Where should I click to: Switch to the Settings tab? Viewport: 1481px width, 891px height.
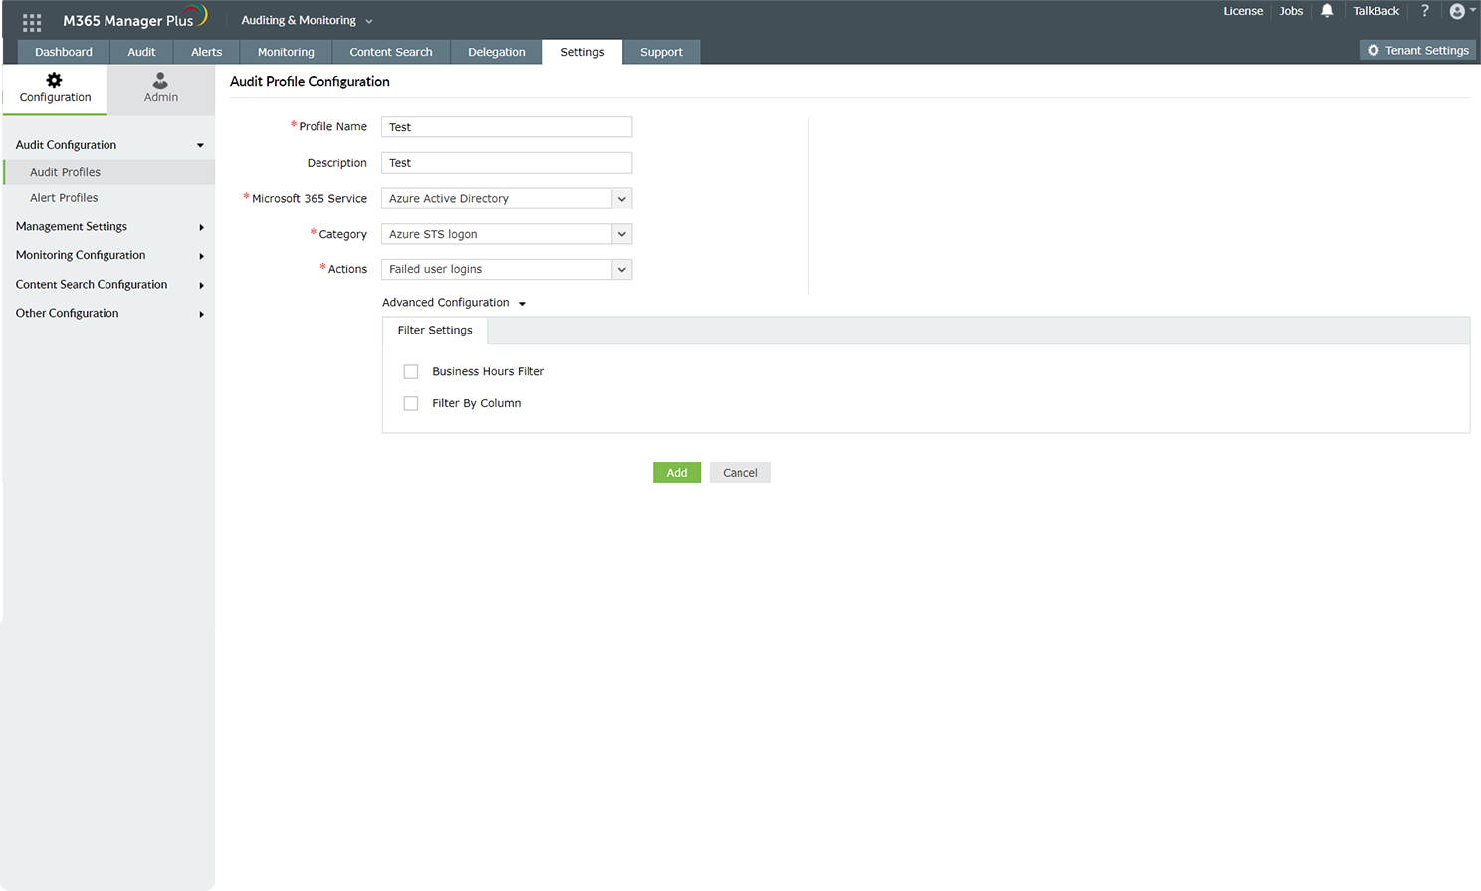coord(582,52)
